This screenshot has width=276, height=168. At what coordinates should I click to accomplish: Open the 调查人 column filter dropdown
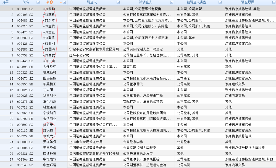pos(118,2)
